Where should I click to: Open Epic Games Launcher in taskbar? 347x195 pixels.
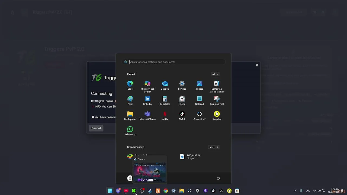pos(197,191)
